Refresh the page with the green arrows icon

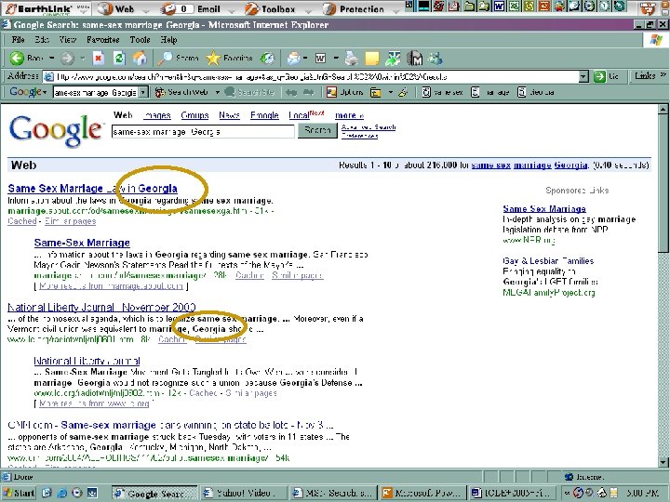tap(119, 58)
